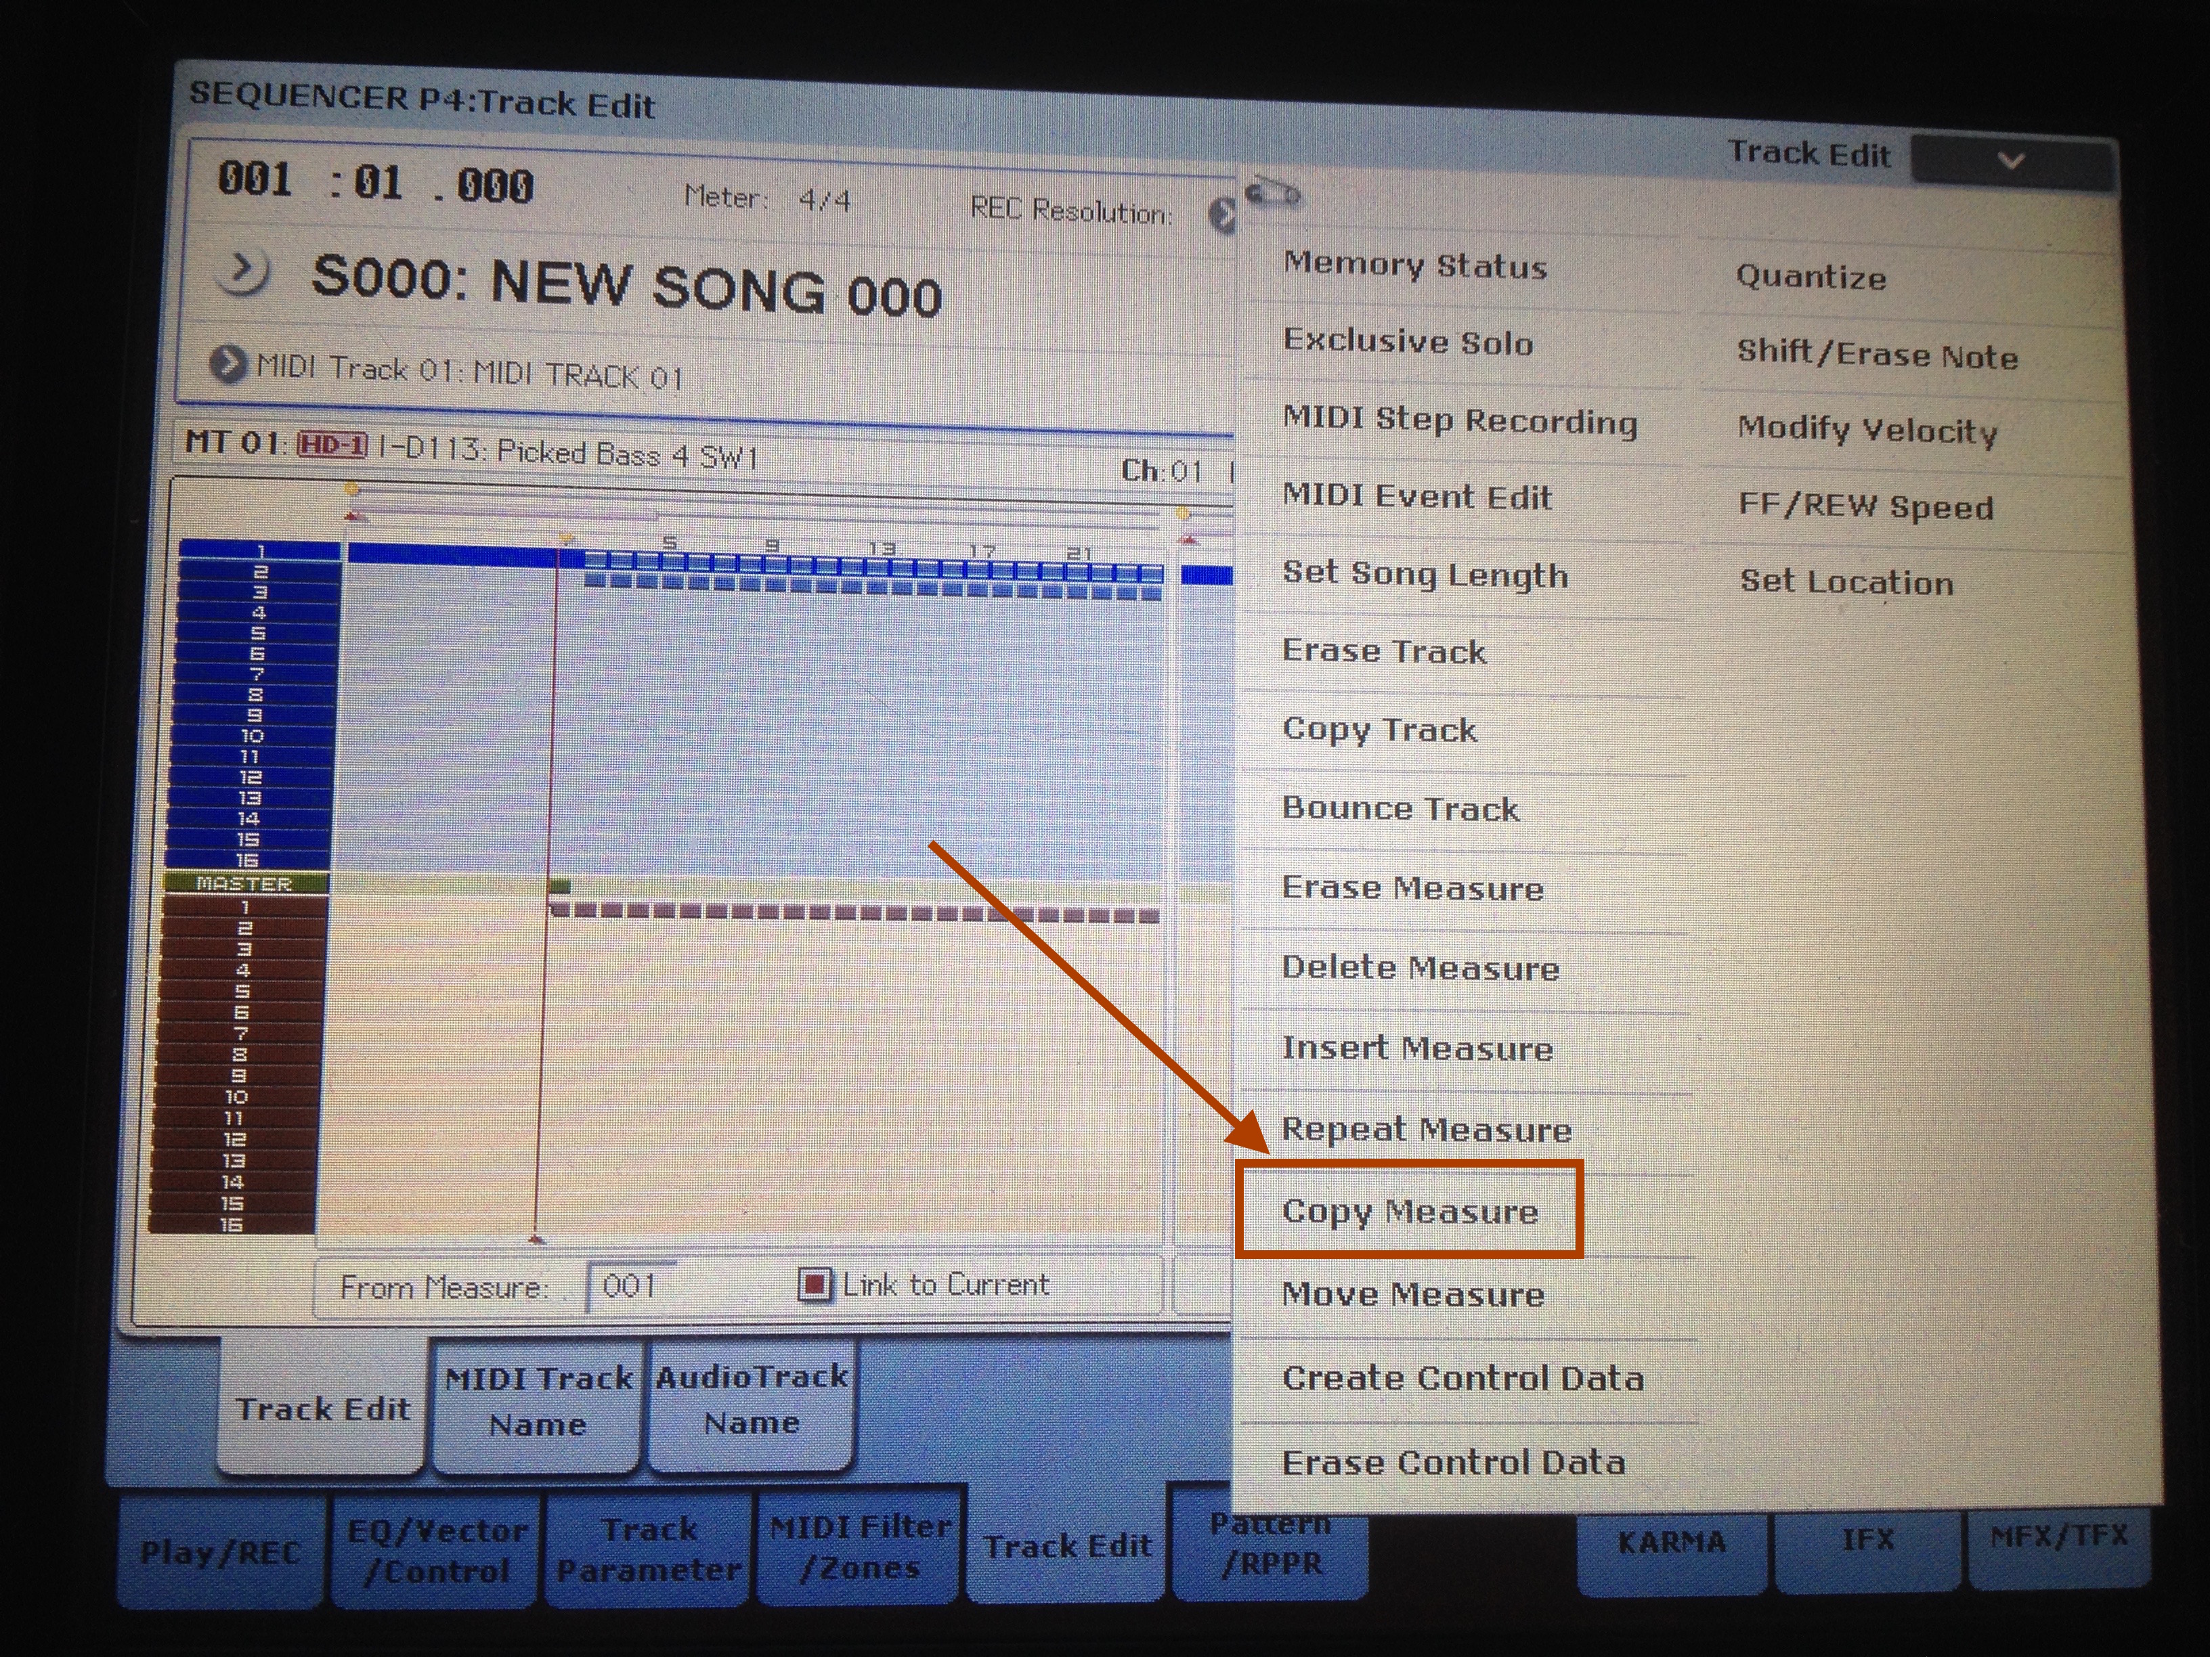Select audio track 16 row header
Image resolution: width=2210 pixels, height=1657 pixels.
click(232, 1224)
